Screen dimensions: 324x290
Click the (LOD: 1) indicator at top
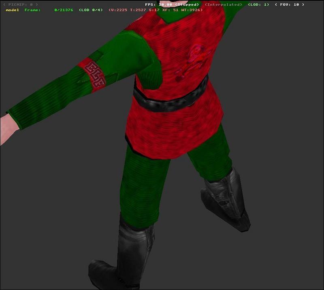258,4
